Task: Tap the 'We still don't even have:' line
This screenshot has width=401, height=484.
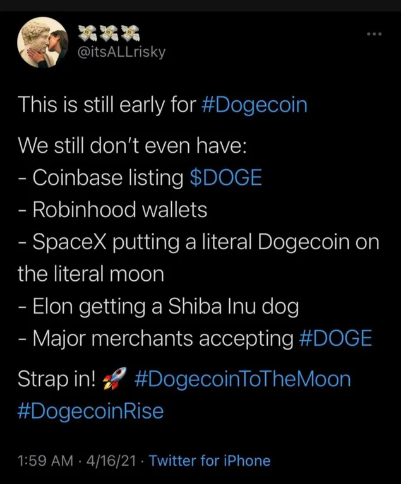Action: pos(133,146)
